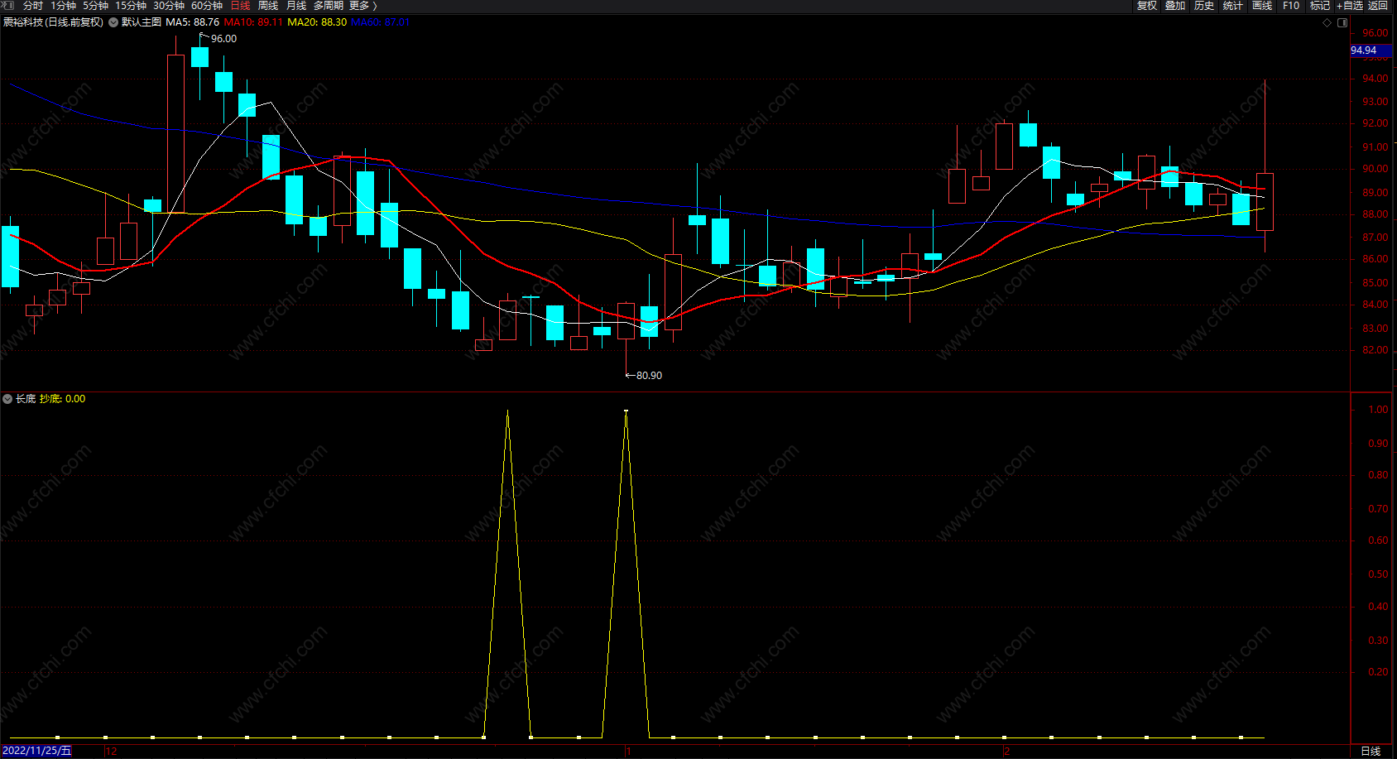The height and width of the screenshot is (759, 1397).
Task: Click the 长底 indicator name label
Action: [x=26, y=399]
